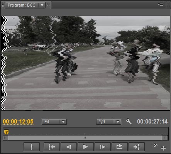Open the 1/4 playback resolution dropdown

108,122
